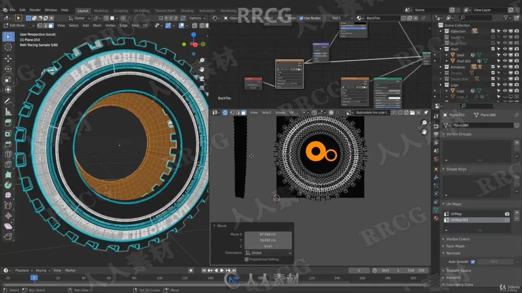Hide the Armature collection with eye icon

click(505, 67)
